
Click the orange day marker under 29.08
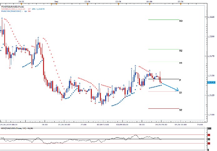pyautogui.click(x=21, y=4)
